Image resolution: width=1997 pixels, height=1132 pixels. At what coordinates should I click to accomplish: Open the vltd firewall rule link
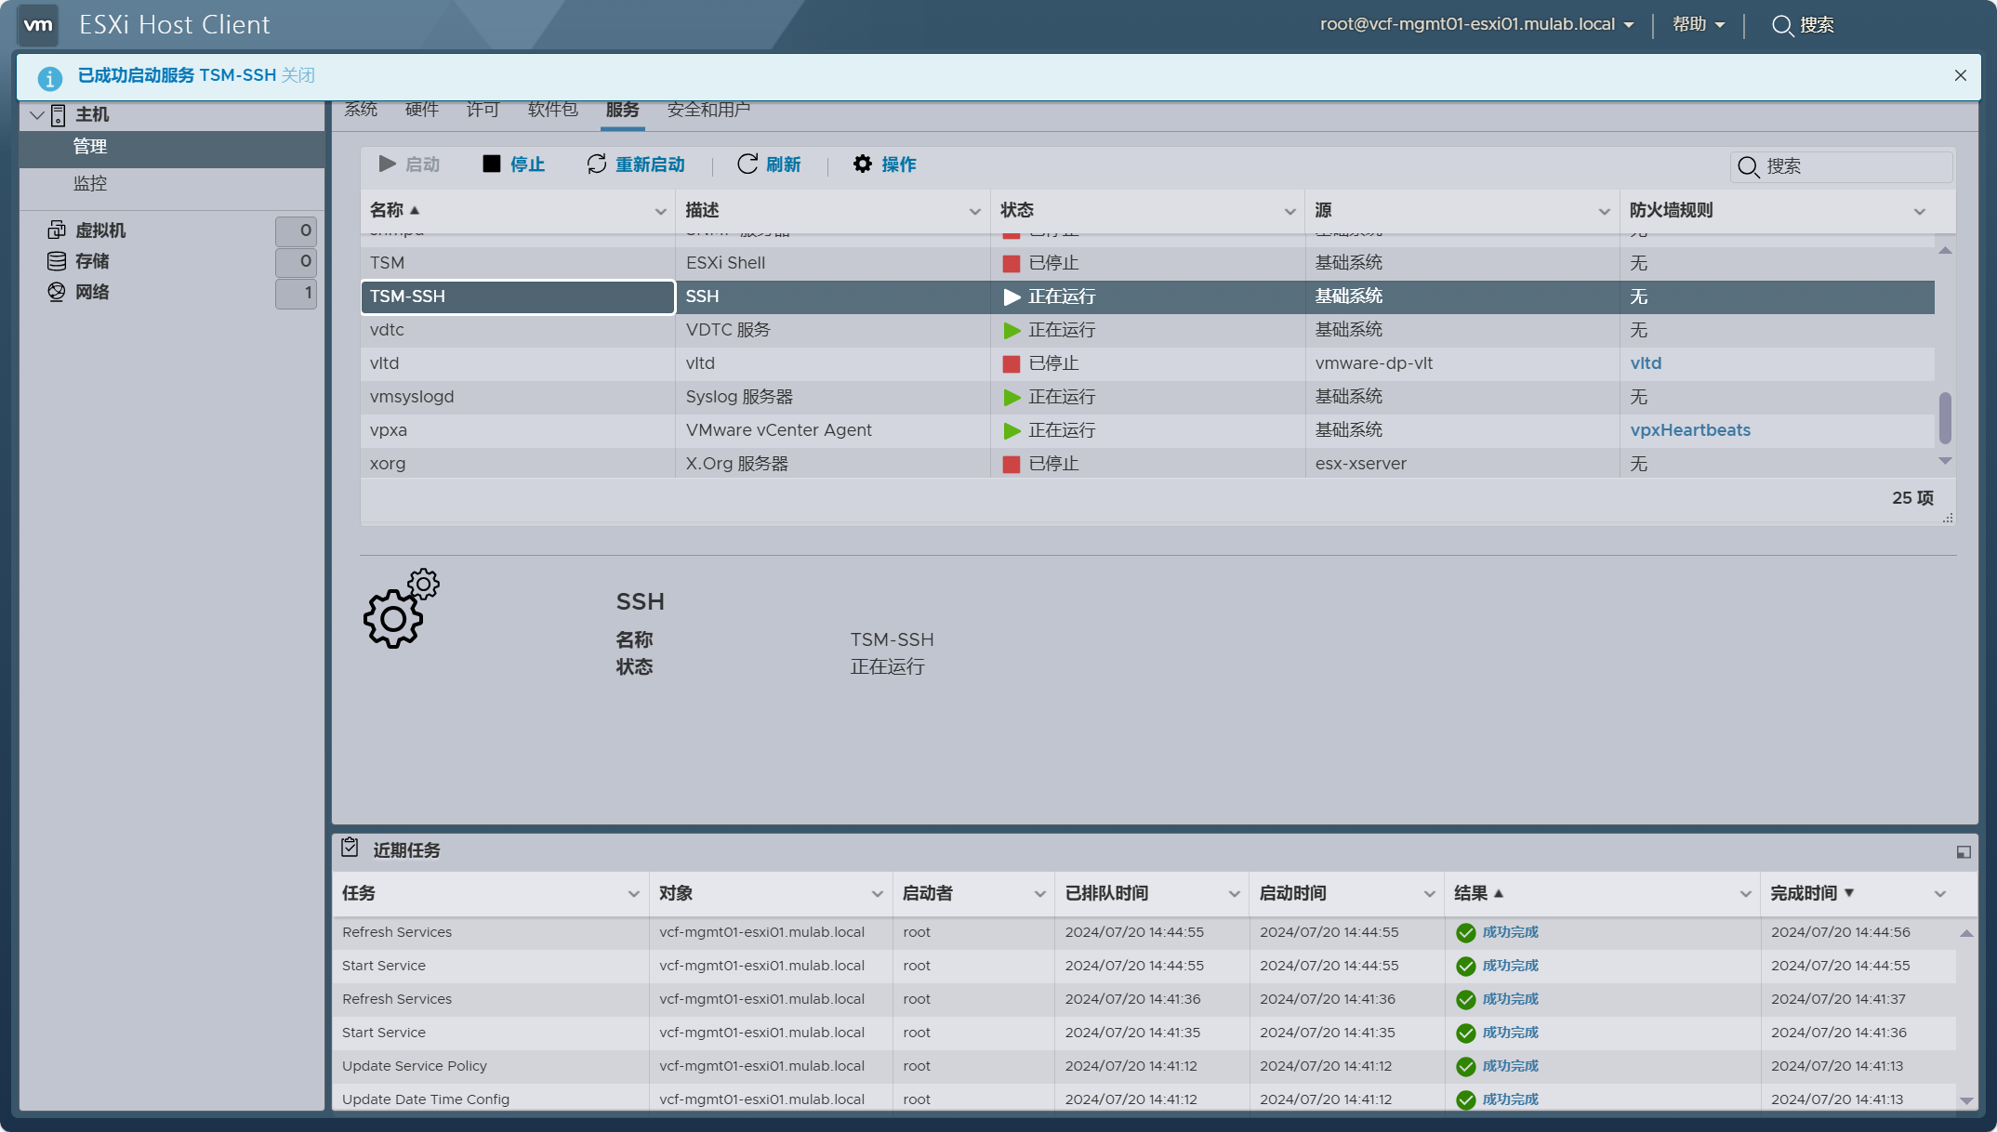click(x=1646, y=363)
